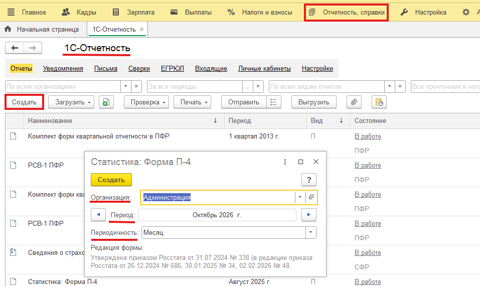Open the Печать dropdown button
Viewport: 480px width, 287px height.
pos(192,102)
